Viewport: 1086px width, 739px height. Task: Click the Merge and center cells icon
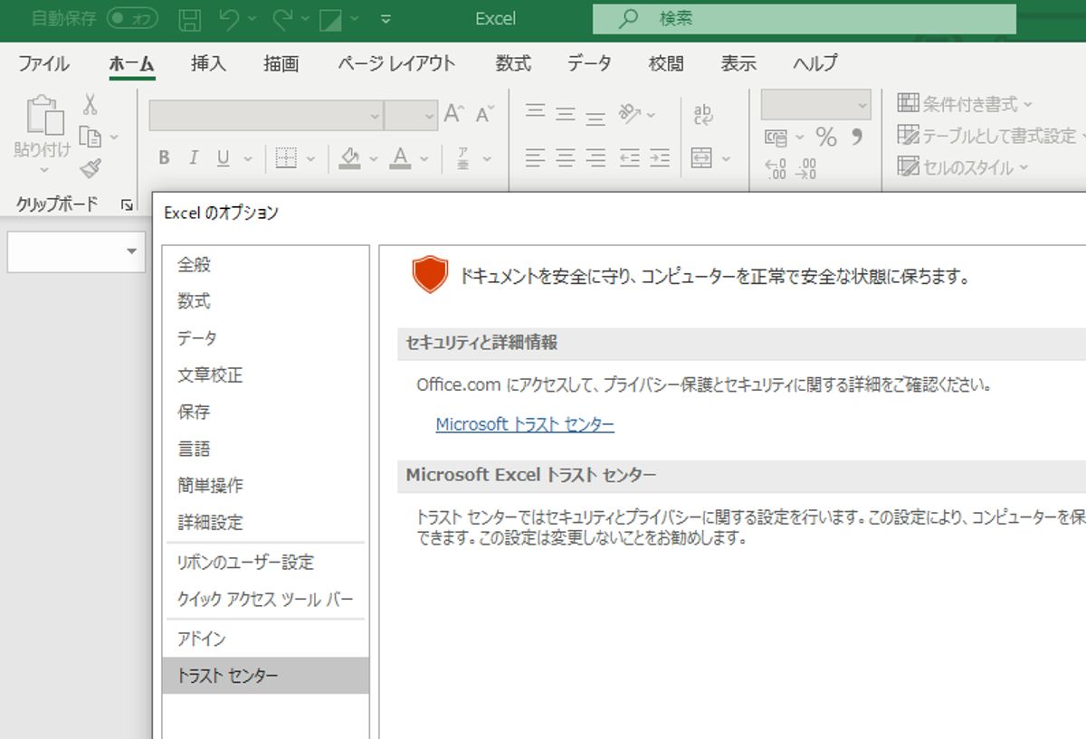pos(701,158)
